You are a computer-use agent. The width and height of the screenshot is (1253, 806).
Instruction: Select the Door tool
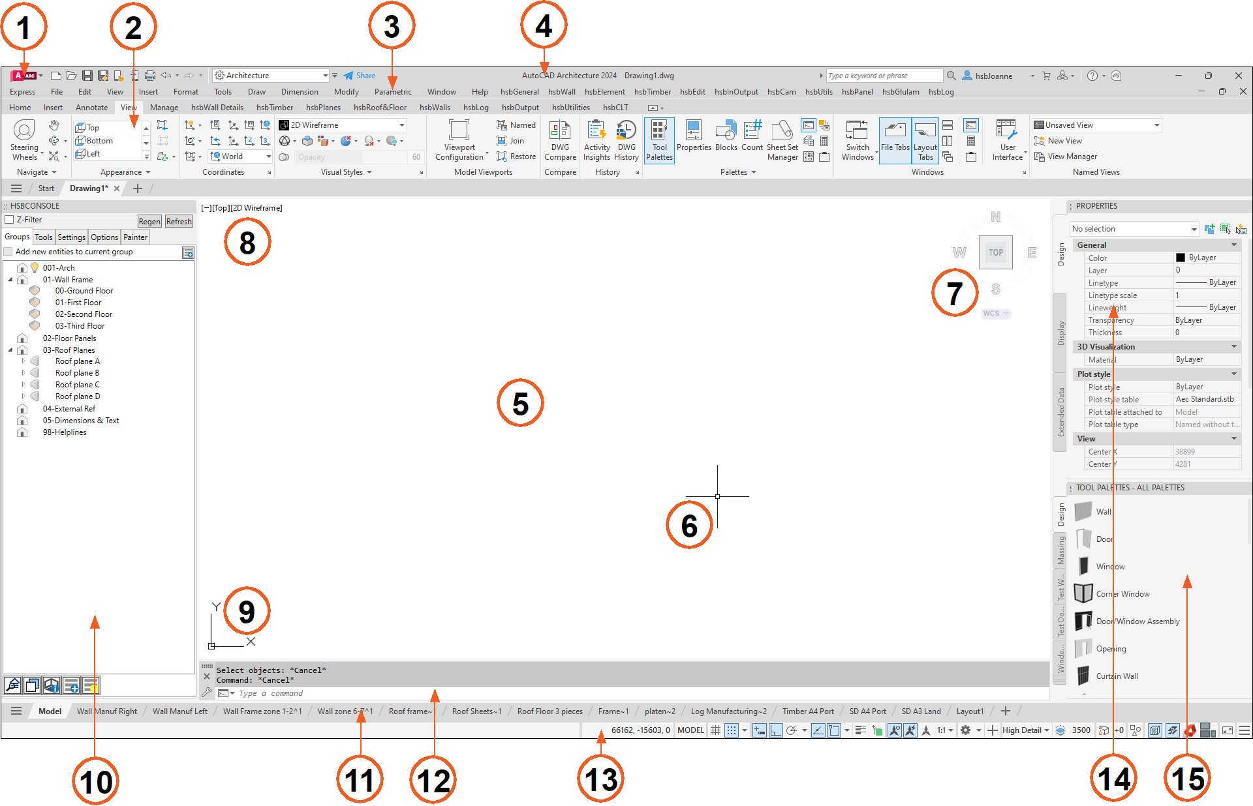(1094, 539)
